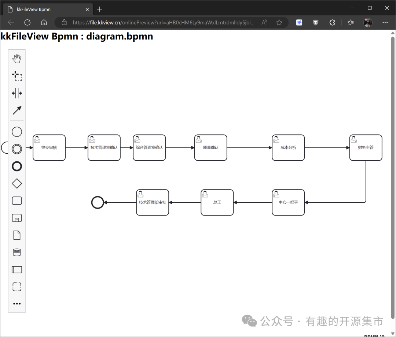Select the 成本分析 task node
This screenshot has height=337, width=396.
coord(288,148)
